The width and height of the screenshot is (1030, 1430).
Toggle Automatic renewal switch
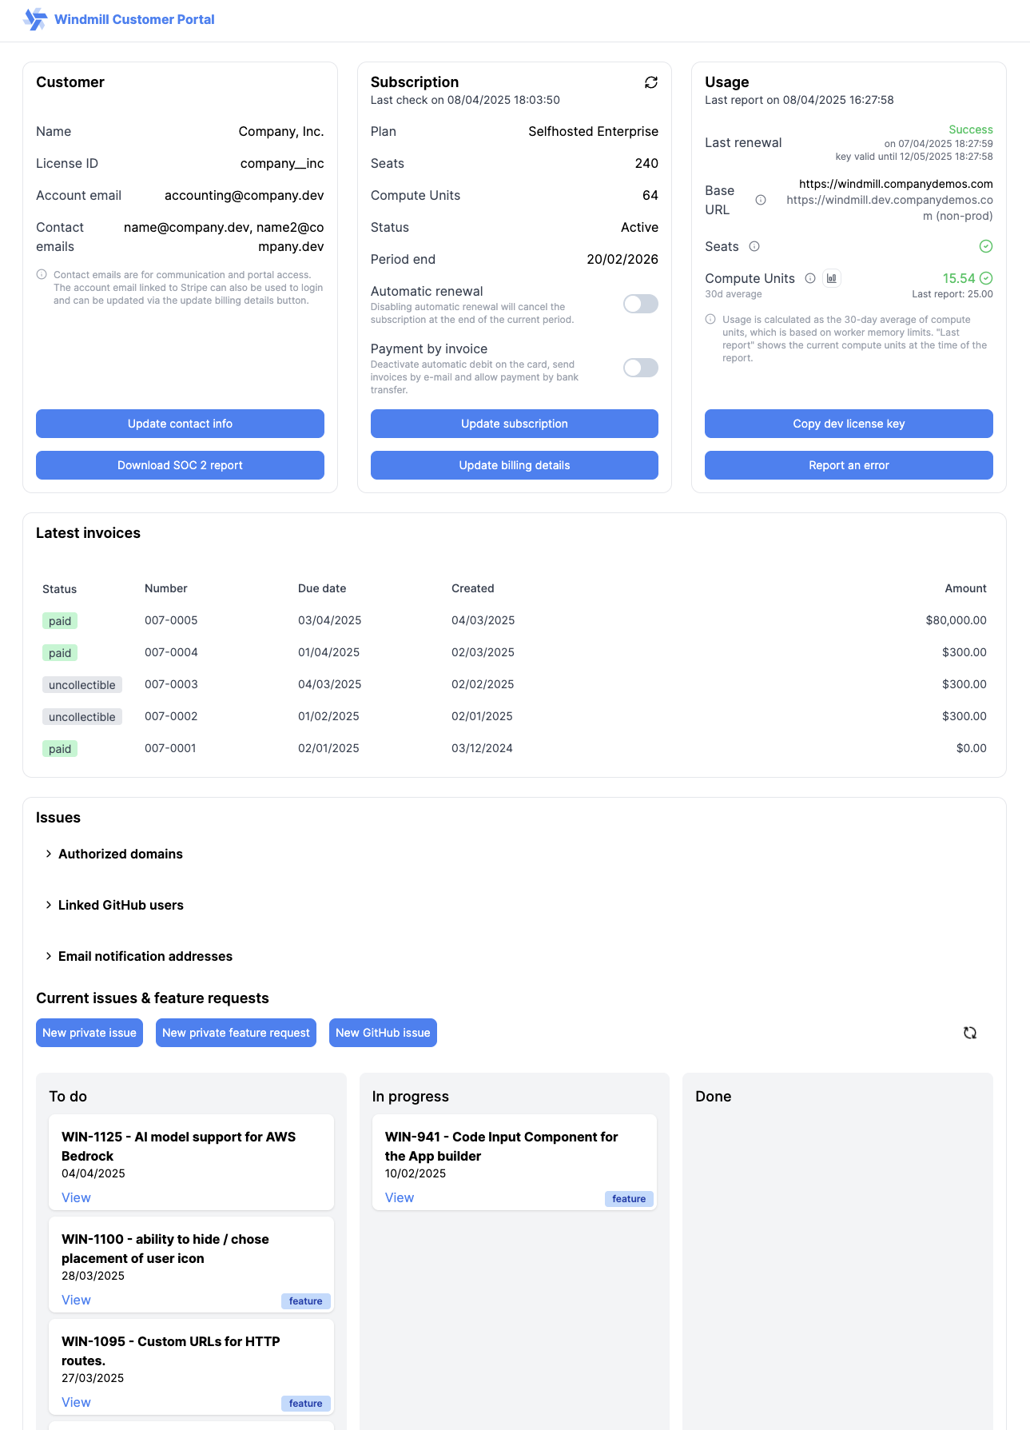point(640,304)
